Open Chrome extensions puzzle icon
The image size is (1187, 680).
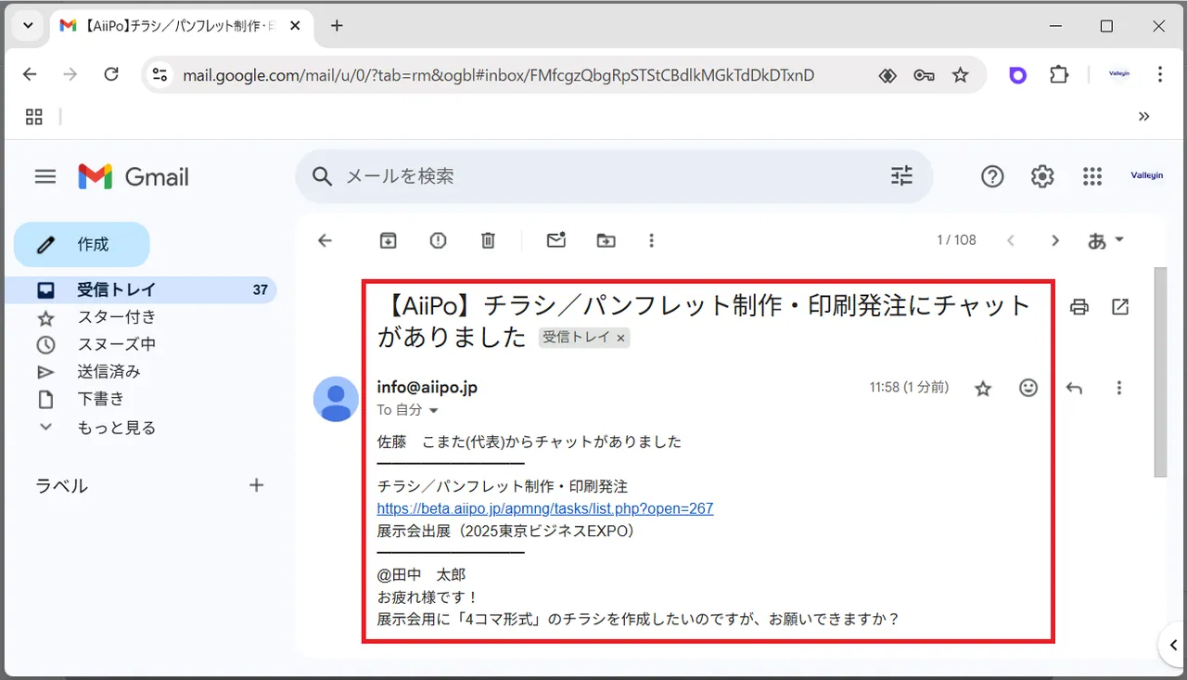pos(1059,75)
